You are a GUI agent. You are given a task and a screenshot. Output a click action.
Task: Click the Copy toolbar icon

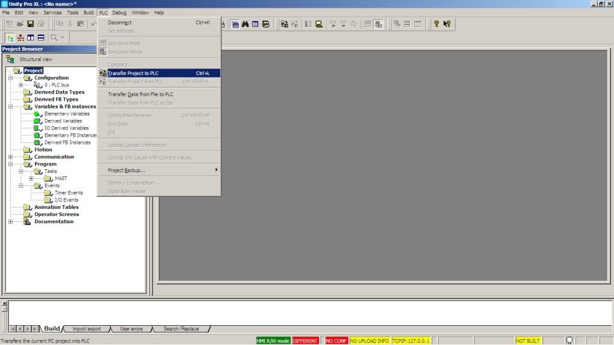[x=59, y=24]
